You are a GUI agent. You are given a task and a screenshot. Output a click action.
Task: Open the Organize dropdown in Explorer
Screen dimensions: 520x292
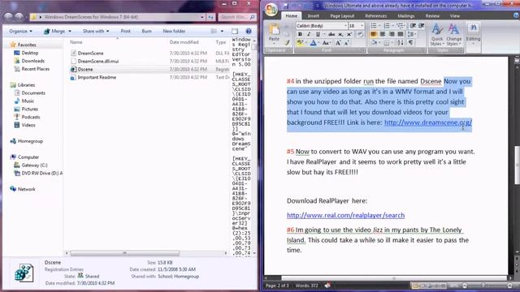20,31
